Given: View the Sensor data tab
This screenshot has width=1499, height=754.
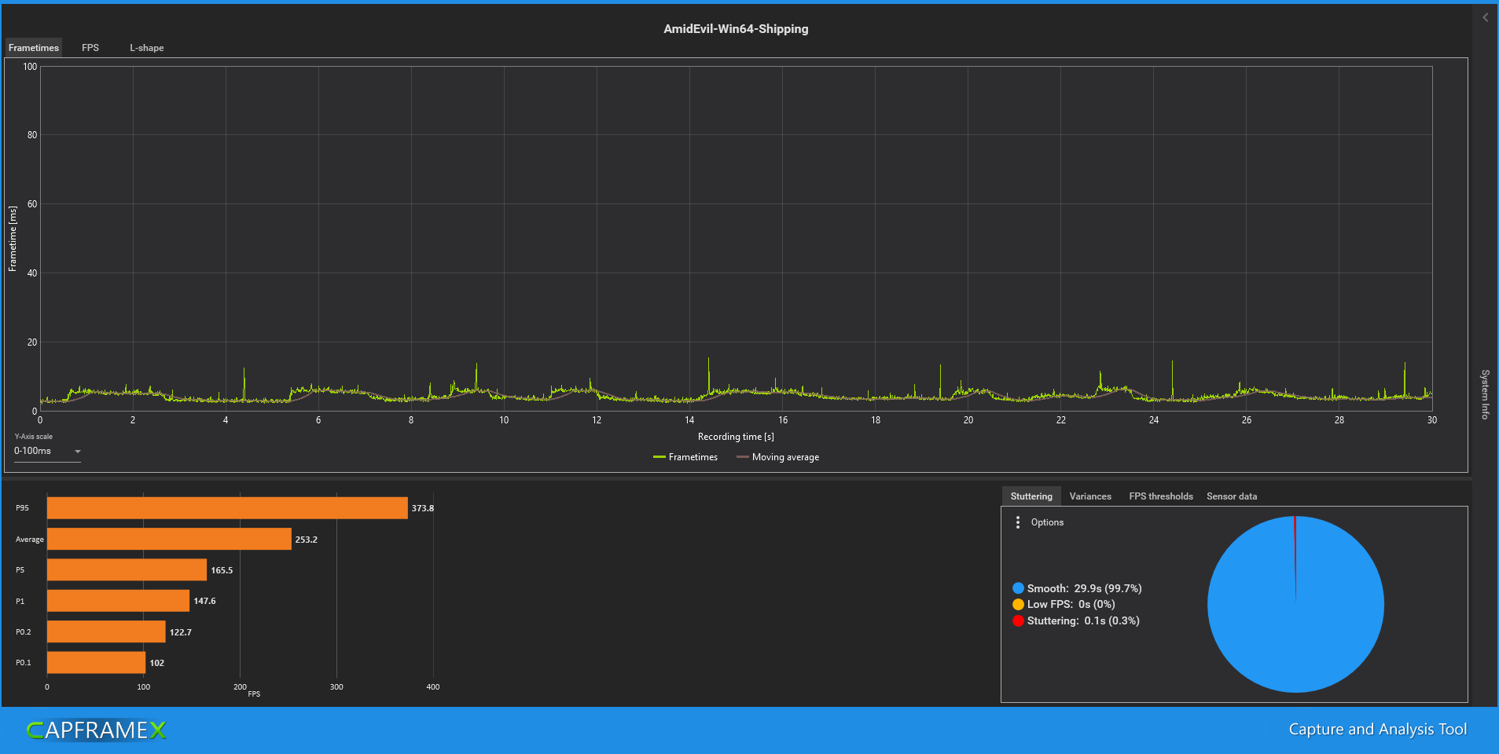Looking at the screenshot, I should click(1232, 496).
